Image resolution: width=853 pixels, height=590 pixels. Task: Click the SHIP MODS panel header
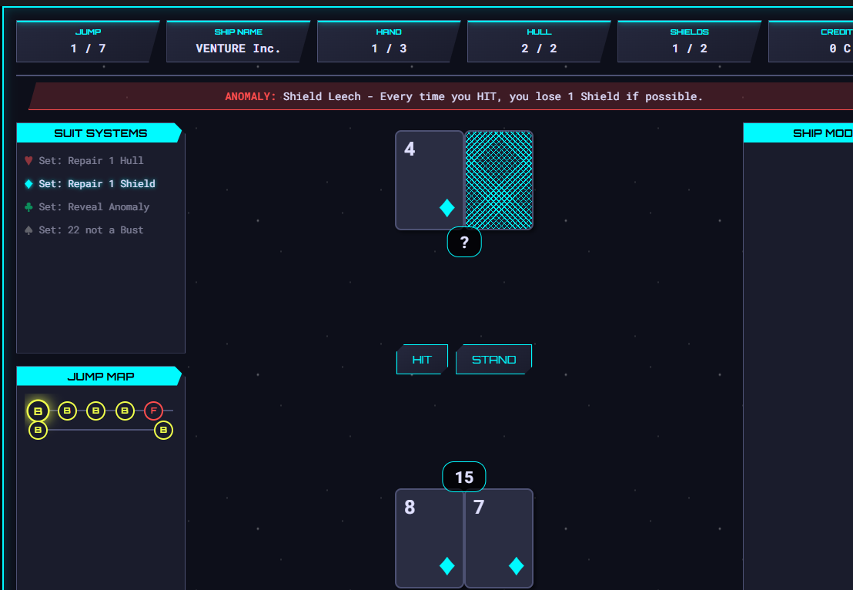798,132
